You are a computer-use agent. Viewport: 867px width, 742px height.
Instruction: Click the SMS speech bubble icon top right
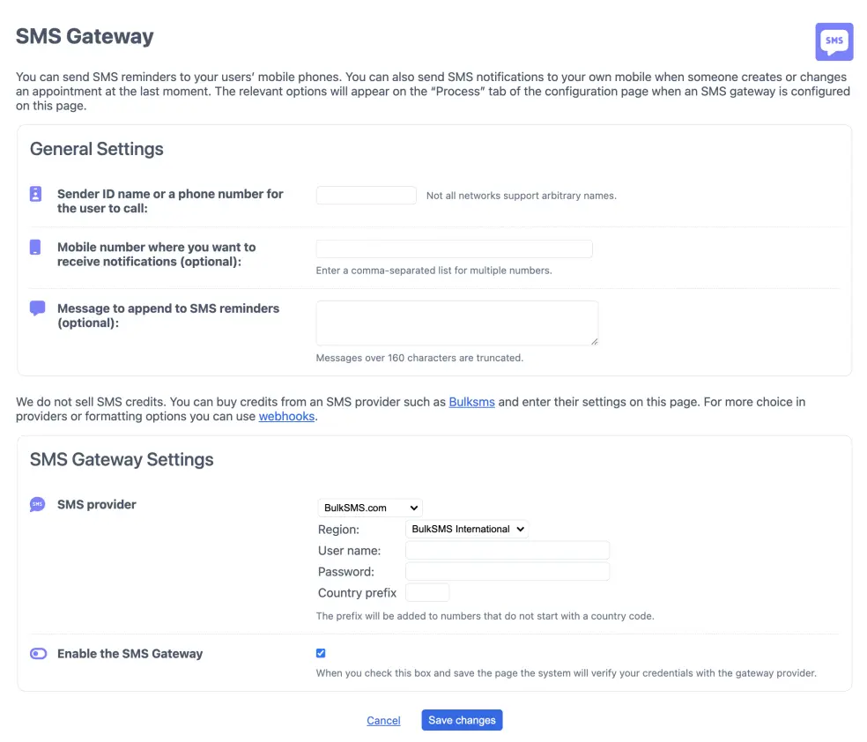[x=834, y=41]
